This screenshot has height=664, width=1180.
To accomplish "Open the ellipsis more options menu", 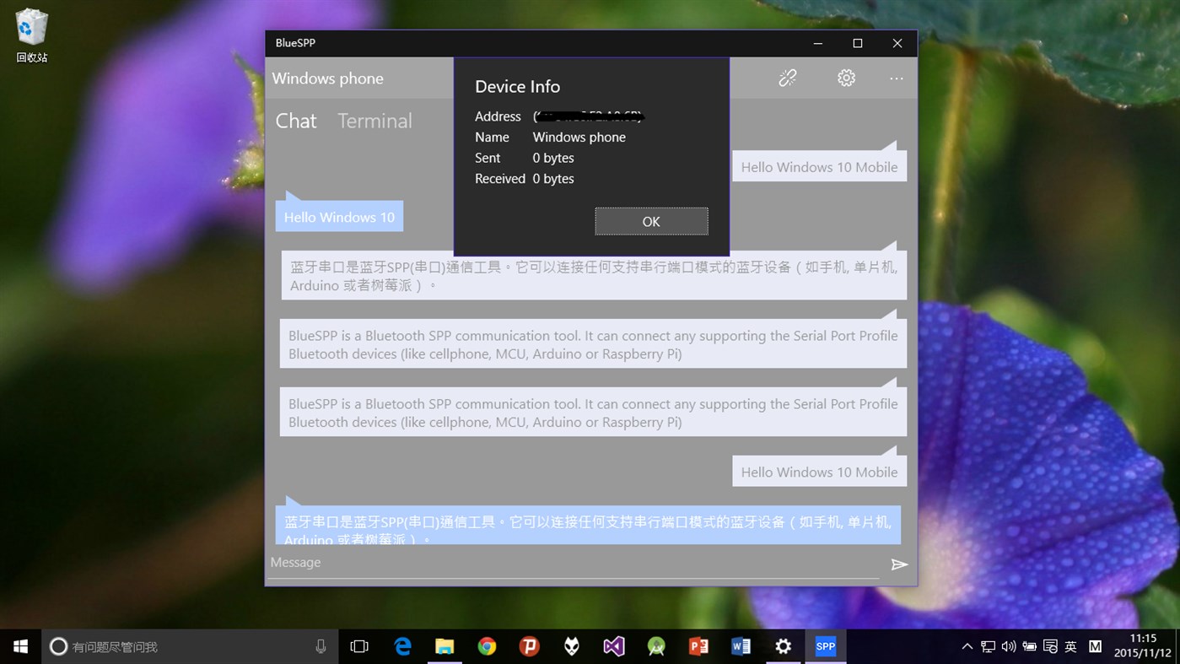I will [x=896, y=77].
